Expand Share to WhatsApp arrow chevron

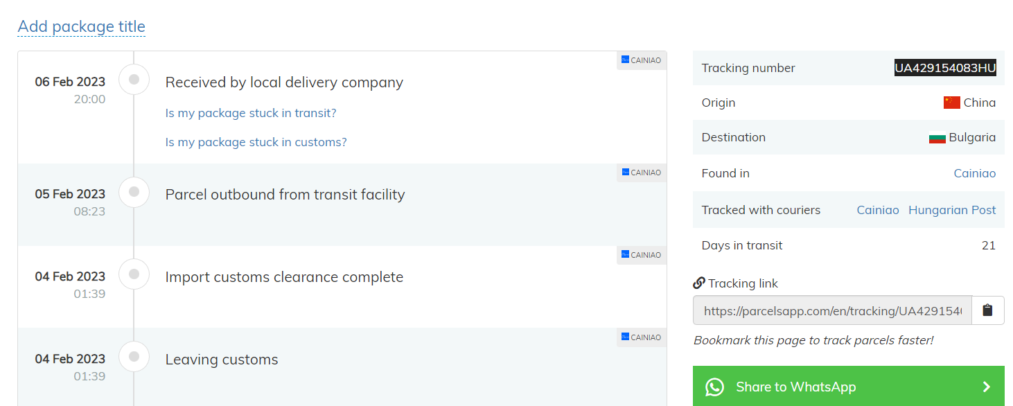point(987,387)
